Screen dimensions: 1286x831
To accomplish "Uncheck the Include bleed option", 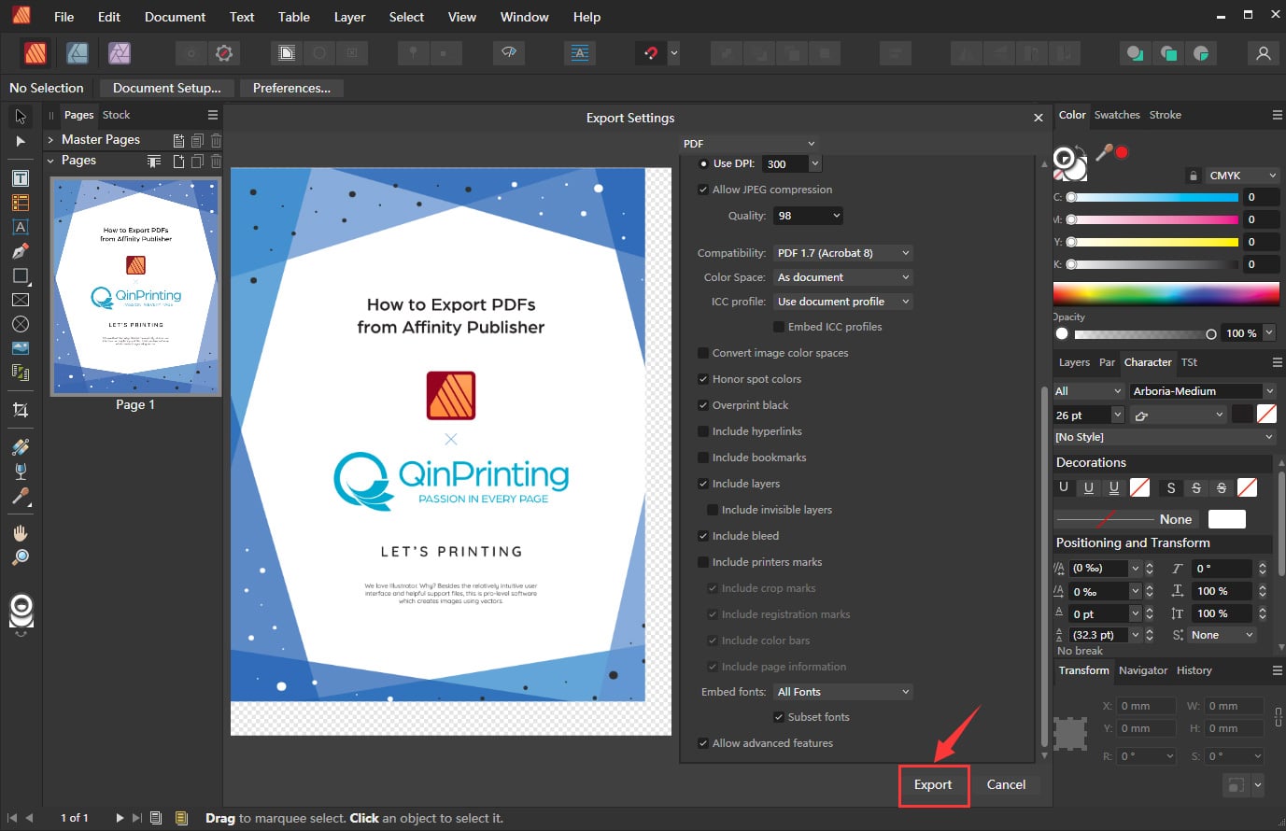I will tap(703, 536).
